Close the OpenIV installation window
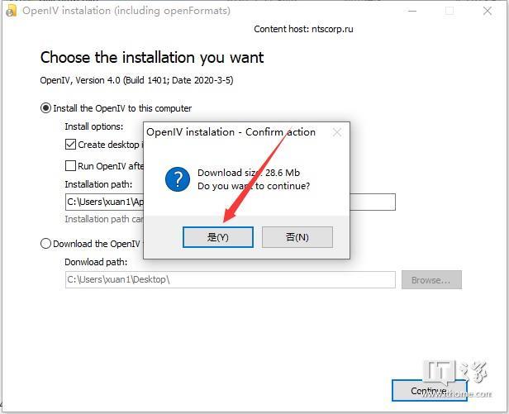The image size is (509, 414). pyautogui.click(x=487, y=11)
